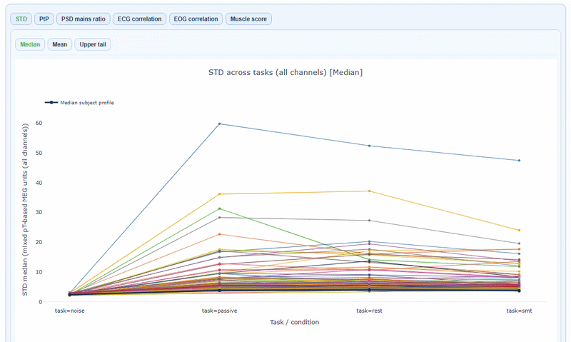
Task: Click the Task / condition axis title
Action: (294, 322)
